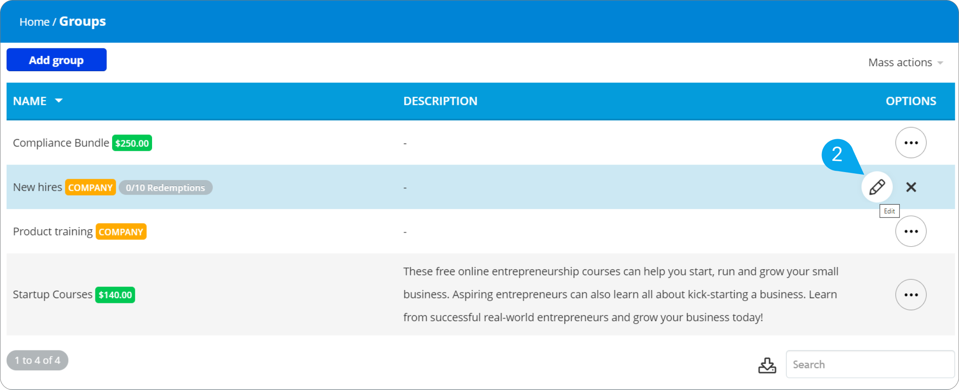Click the OPTIONS column header
This screenshot has width=959, height=390.
pos(911,101)
